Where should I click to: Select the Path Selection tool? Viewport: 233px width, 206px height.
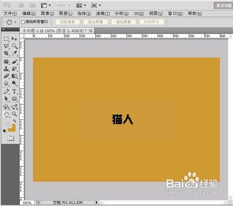pos(6,99)
